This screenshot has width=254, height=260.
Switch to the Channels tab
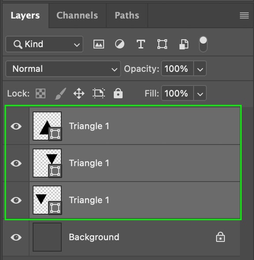point(77,15)
